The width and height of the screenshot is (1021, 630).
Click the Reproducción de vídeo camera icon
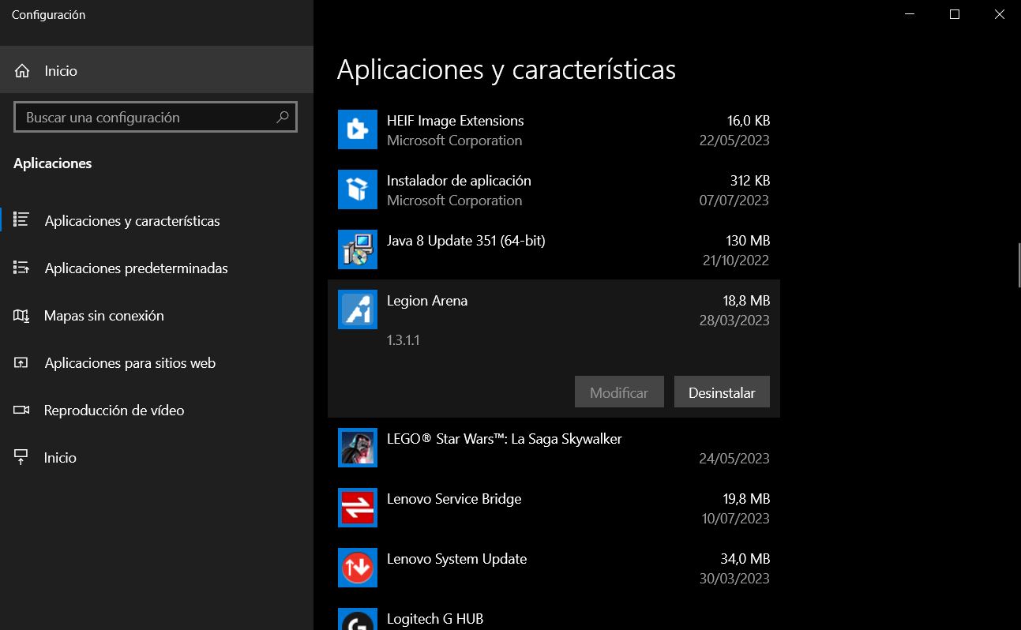(x=21, y=411)
